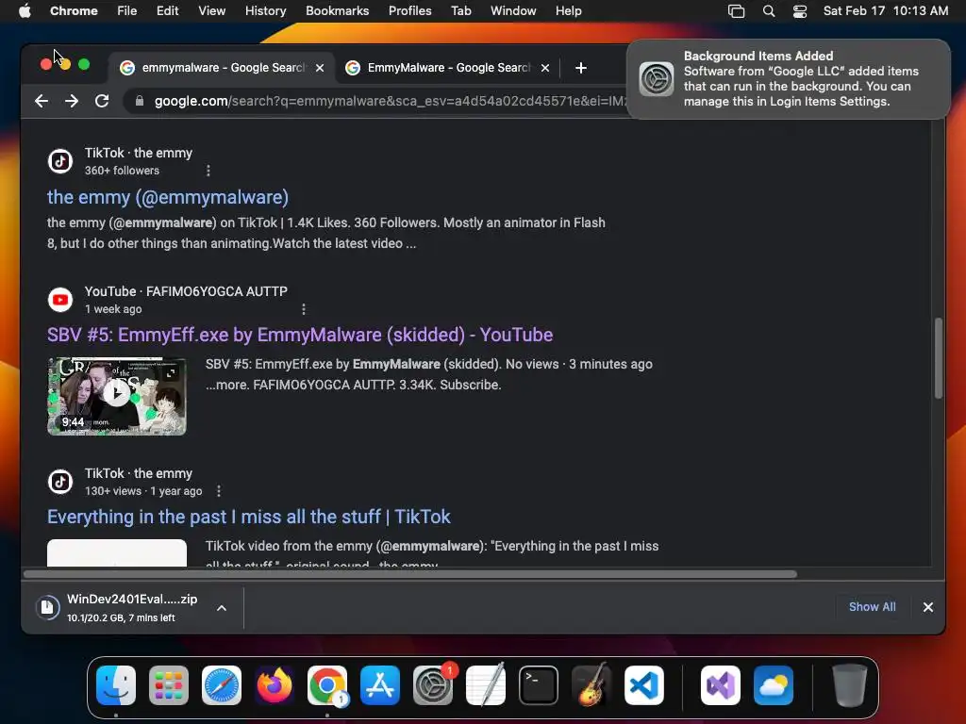Open the Chrome application menu

74,11
